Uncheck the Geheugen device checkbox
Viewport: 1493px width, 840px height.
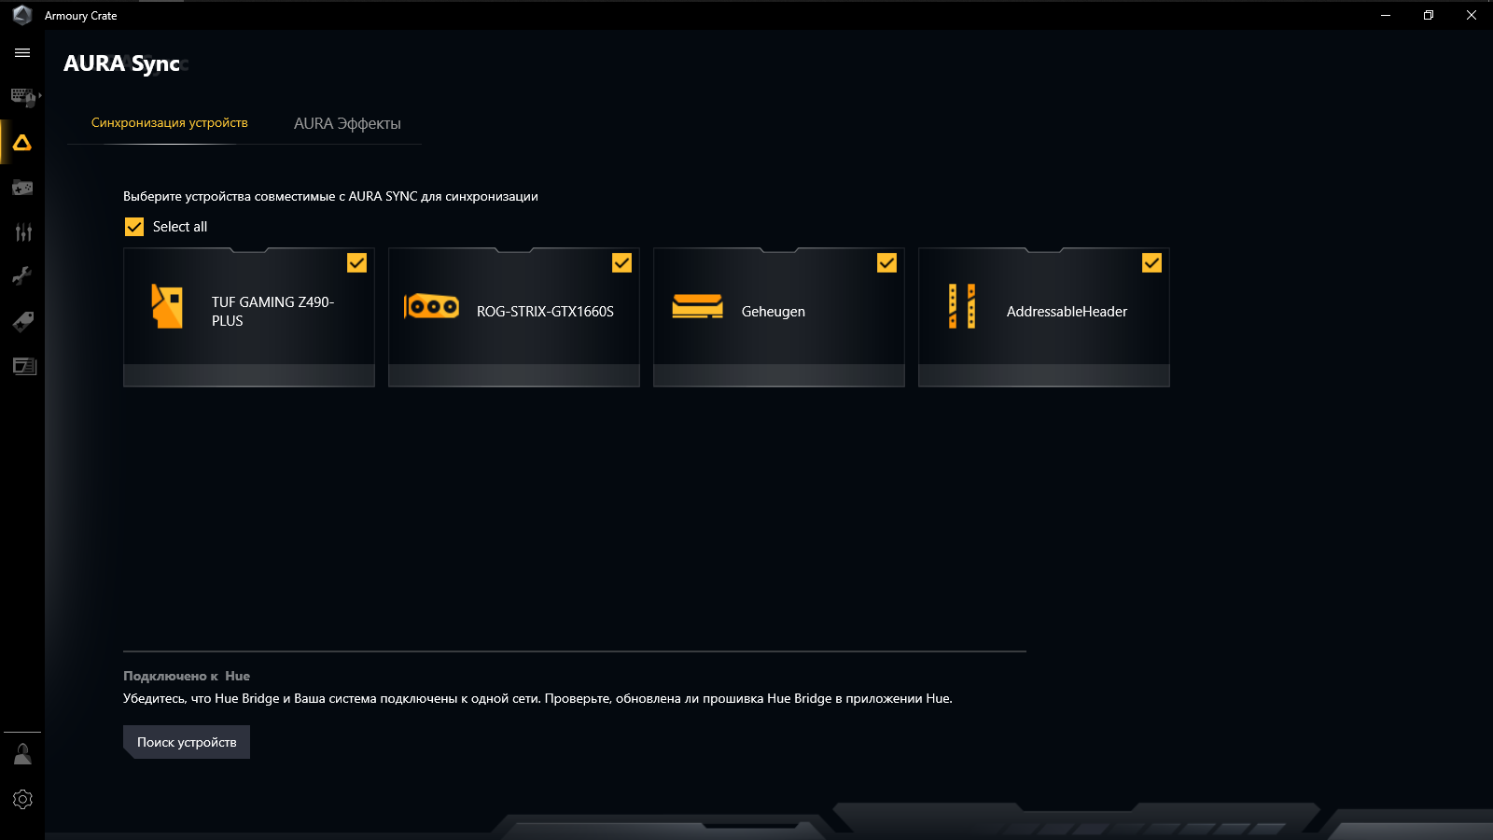pos(886,263)
